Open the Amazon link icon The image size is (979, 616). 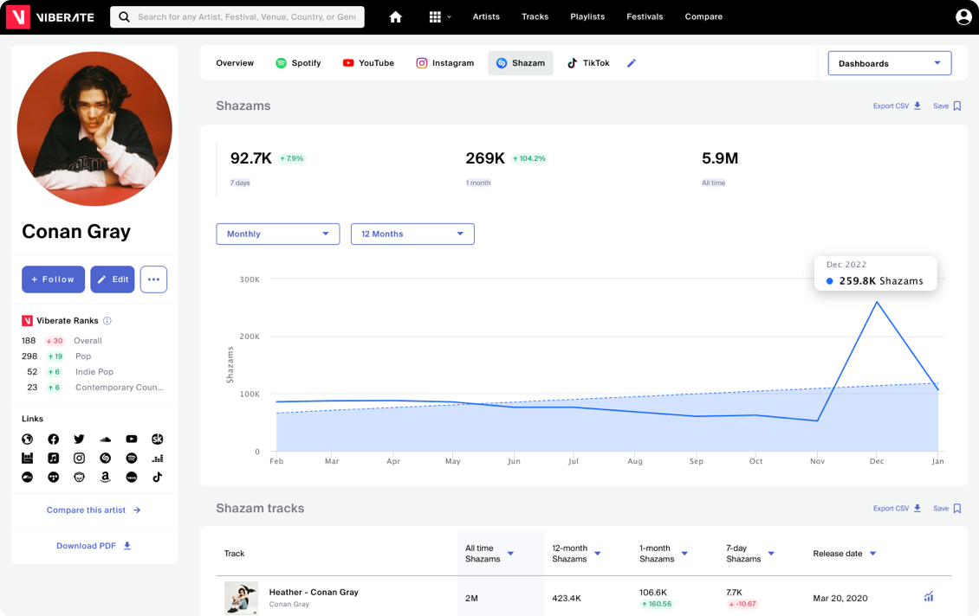point(106,477)
